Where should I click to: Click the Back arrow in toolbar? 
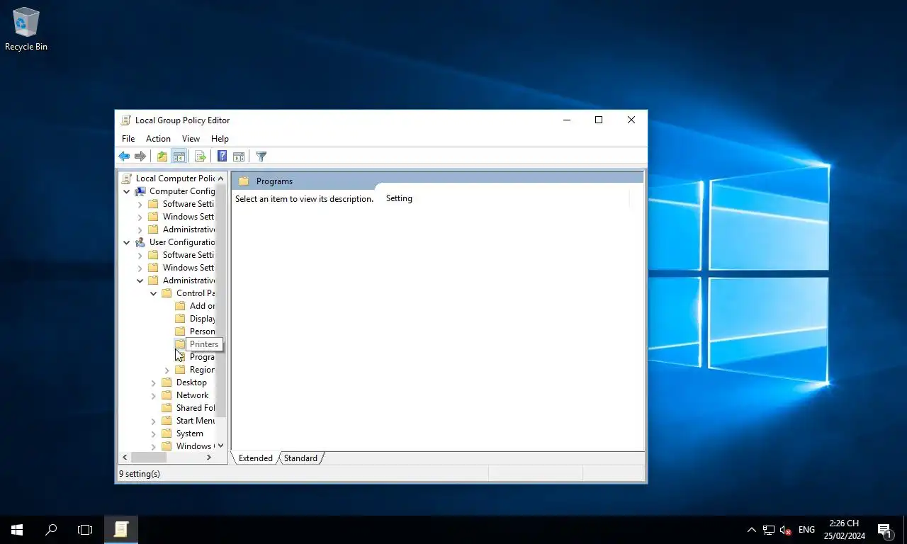pos(124,157)
